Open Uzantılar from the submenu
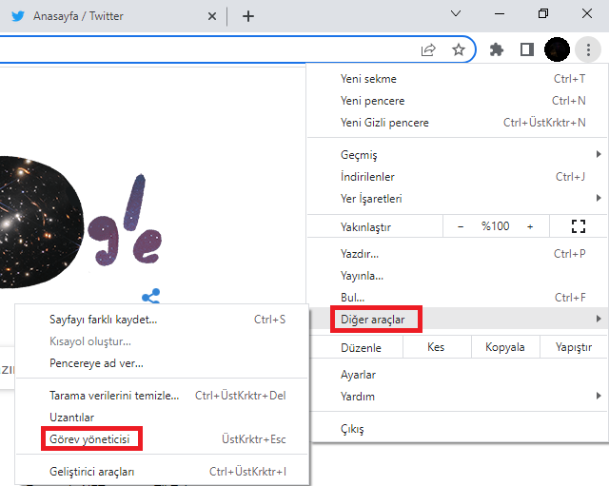The height and width of the screenshot is (486, 609). (x=162, y=418)
